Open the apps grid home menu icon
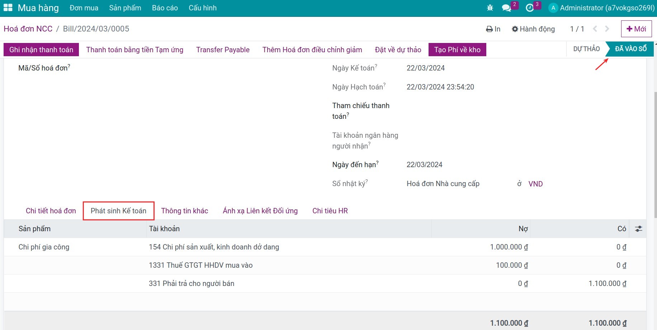 [x=8, y=8]
